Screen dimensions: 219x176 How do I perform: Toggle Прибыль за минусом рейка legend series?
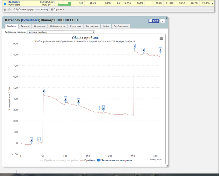(59, 160)
